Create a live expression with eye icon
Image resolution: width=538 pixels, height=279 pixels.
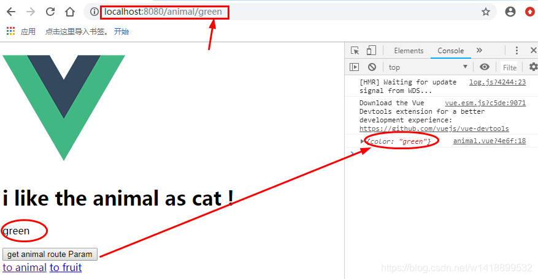(x=485, y=67)
